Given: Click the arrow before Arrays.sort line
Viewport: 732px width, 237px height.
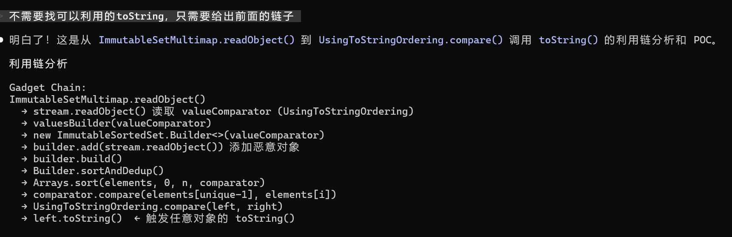Looking at the screenshot, I should click(24, 183).
